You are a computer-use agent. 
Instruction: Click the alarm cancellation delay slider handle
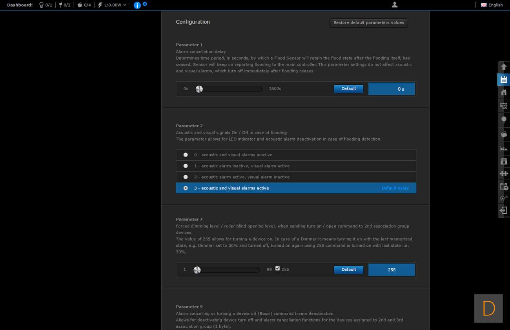pos(199,89)
